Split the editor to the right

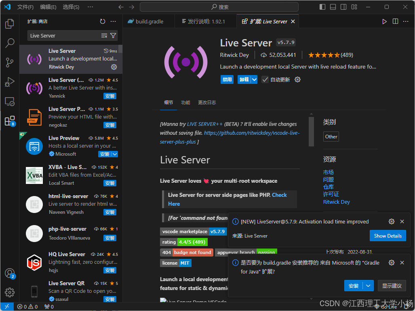click(396, 21)
